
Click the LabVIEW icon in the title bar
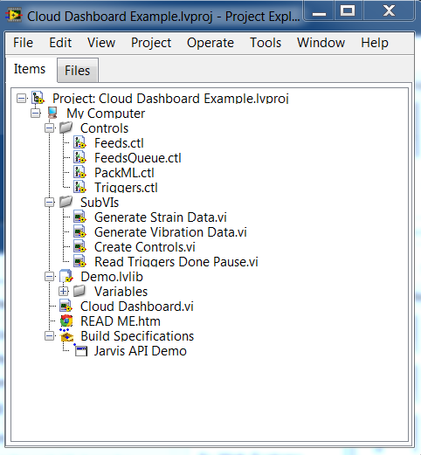(x=14, y=16)
